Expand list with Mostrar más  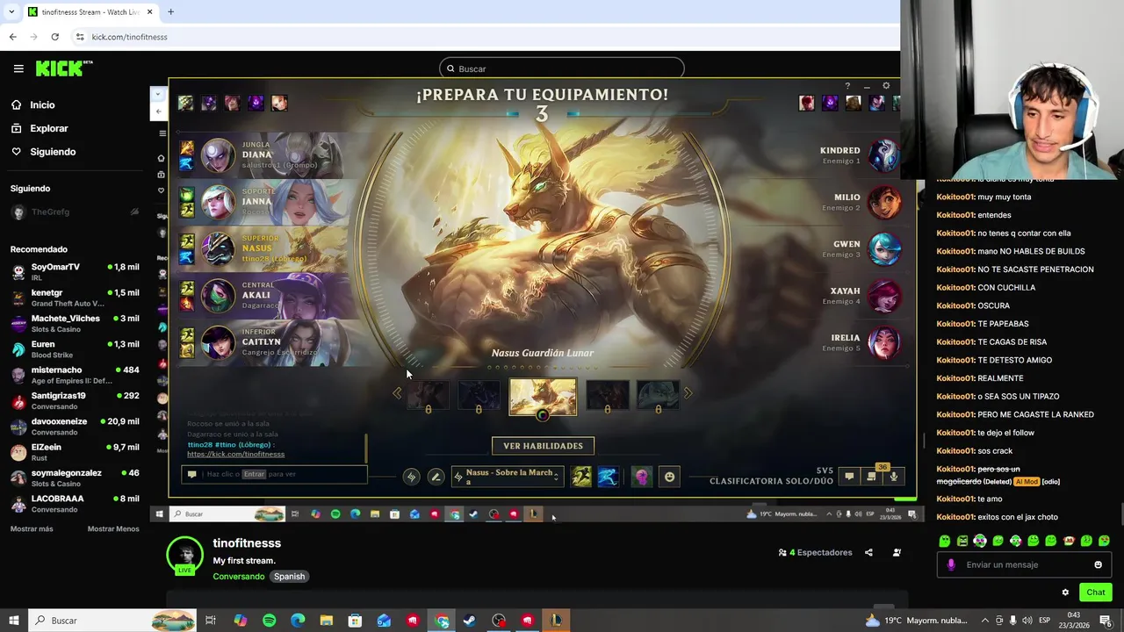coord(32,529)
